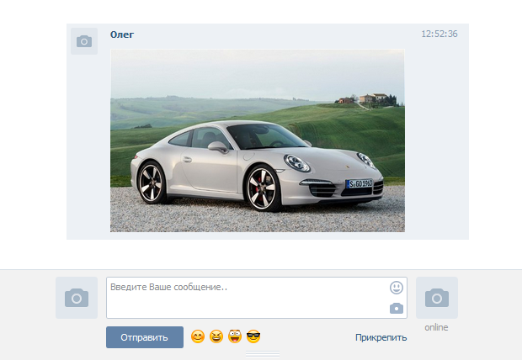522x360 pixels.
Task: Insert the smiling face emoji
Action: (198, 337)
